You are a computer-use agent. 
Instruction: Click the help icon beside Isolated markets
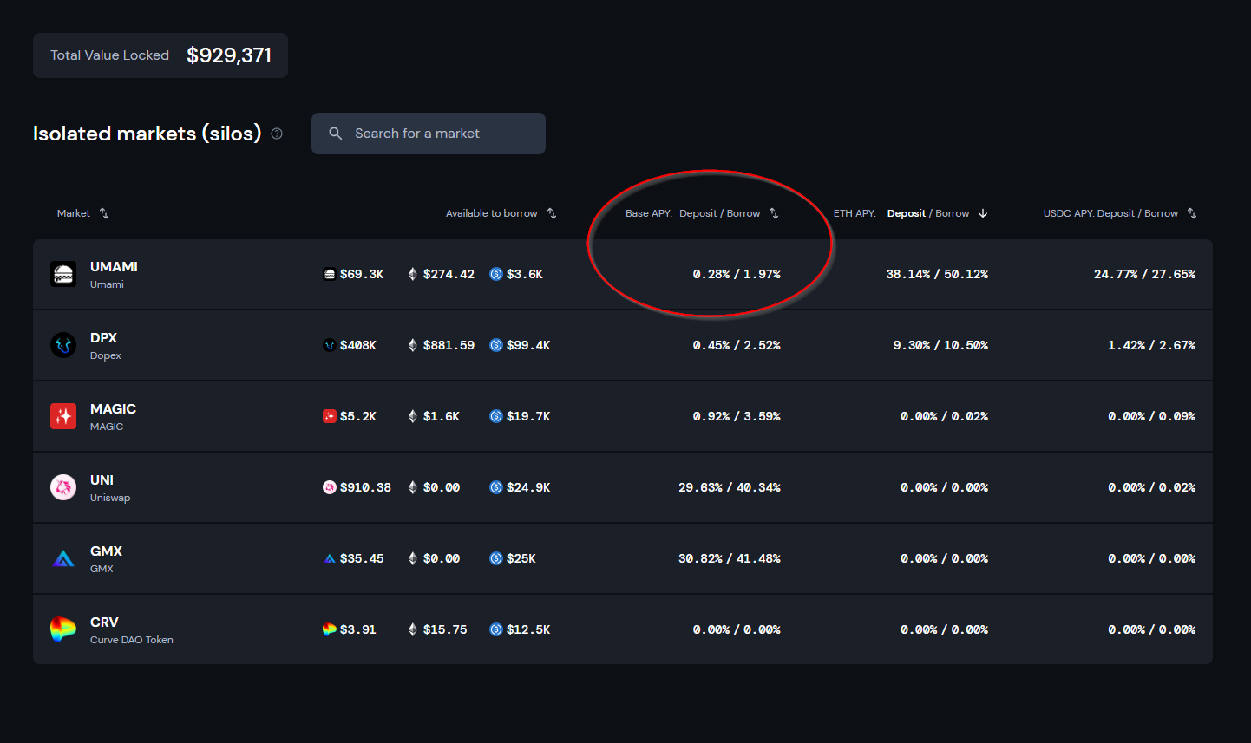pyautogui.click(x=277, y=134)
